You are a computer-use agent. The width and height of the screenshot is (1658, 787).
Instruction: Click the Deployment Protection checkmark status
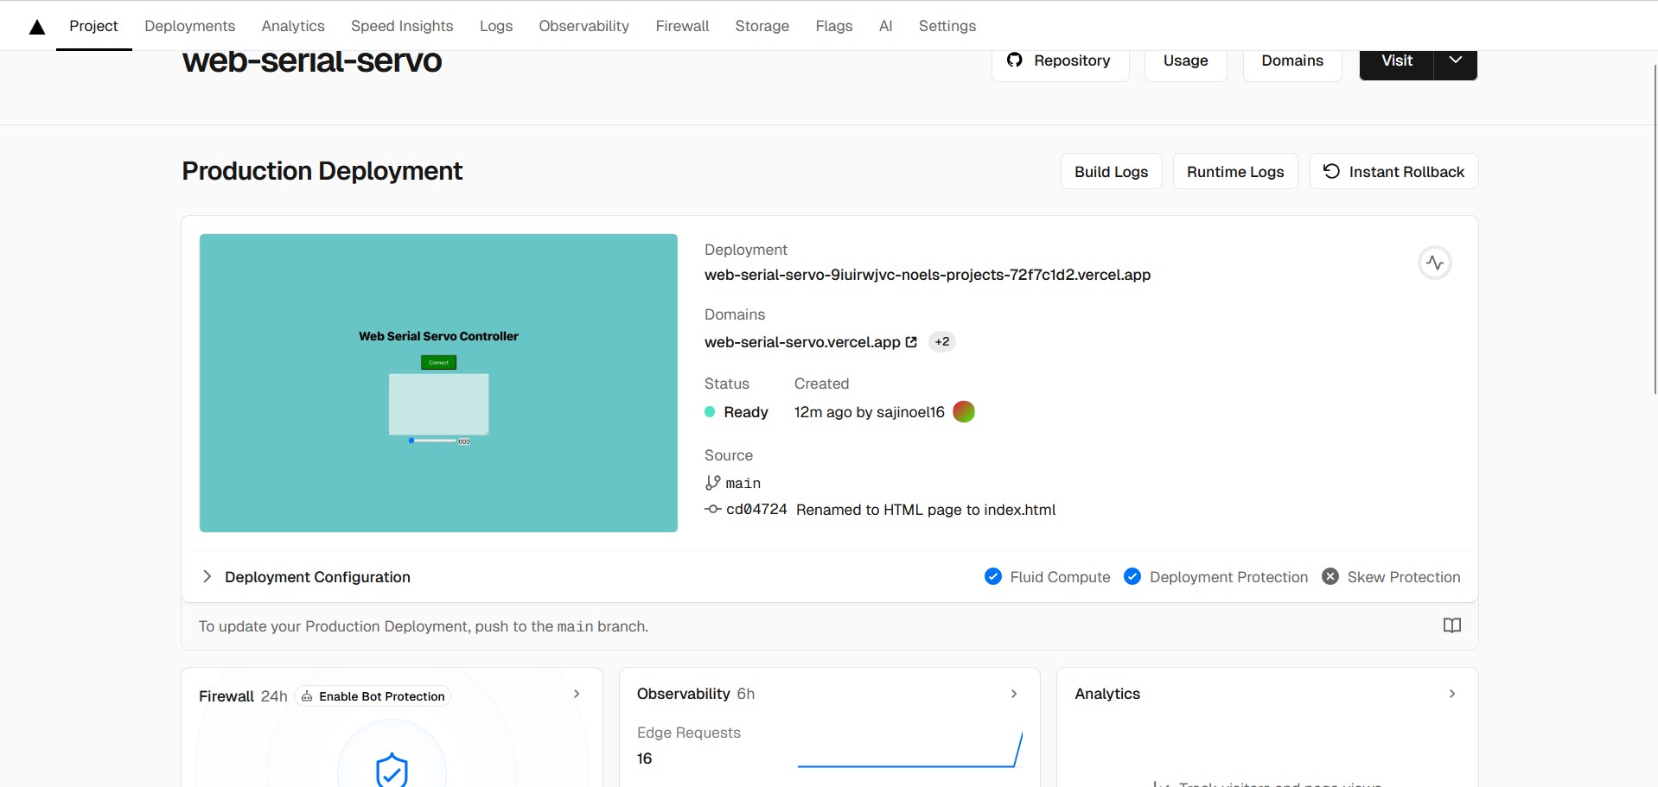click(x=1132, y=577)
